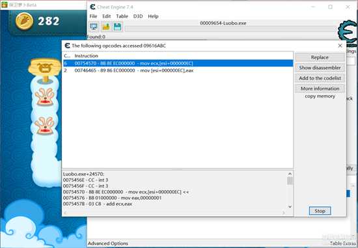Open the D3D menu
This screenshot has width=358, height=248.
click(x=138, y=16)
